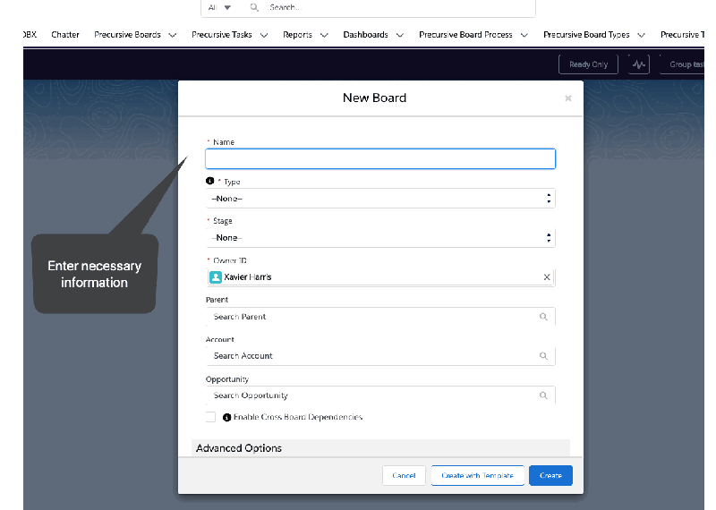Open the Type dropdown

[x=379, y=199]
